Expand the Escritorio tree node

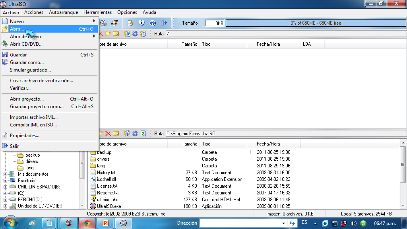[x=5, y=180]
